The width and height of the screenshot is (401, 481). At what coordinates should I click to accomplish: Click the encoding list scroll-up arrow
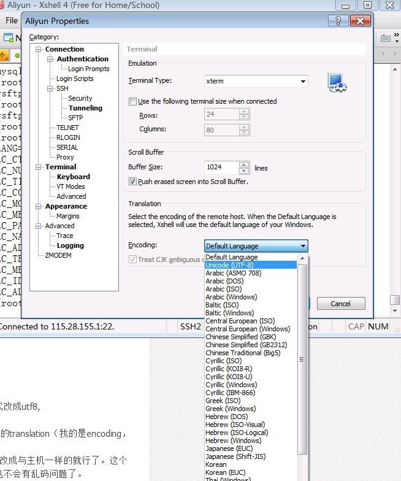pyautogui.click(x=302, y=258)
